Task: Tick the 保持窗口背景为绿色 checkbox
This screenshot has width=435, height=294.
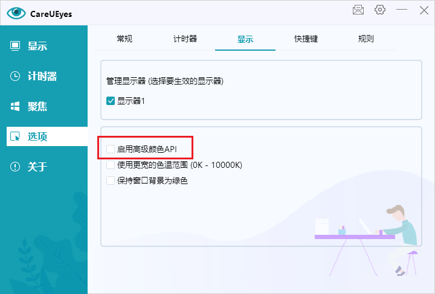Action: point(111,180)
